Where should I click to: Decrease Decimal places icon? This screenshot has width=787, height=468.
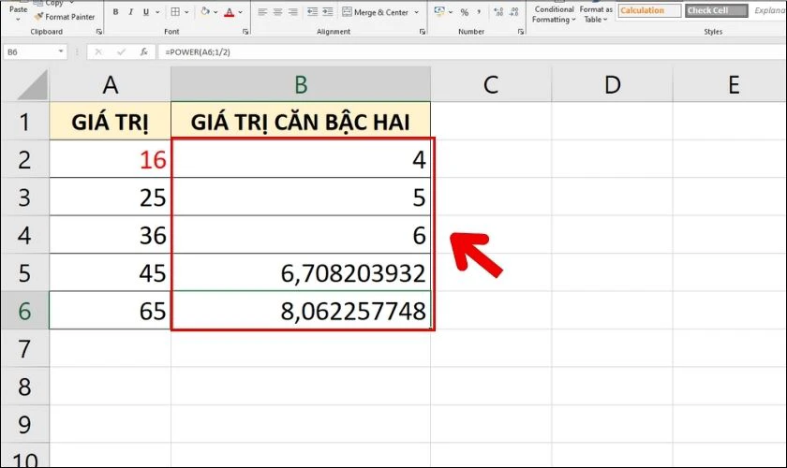(x=514, y=12)
